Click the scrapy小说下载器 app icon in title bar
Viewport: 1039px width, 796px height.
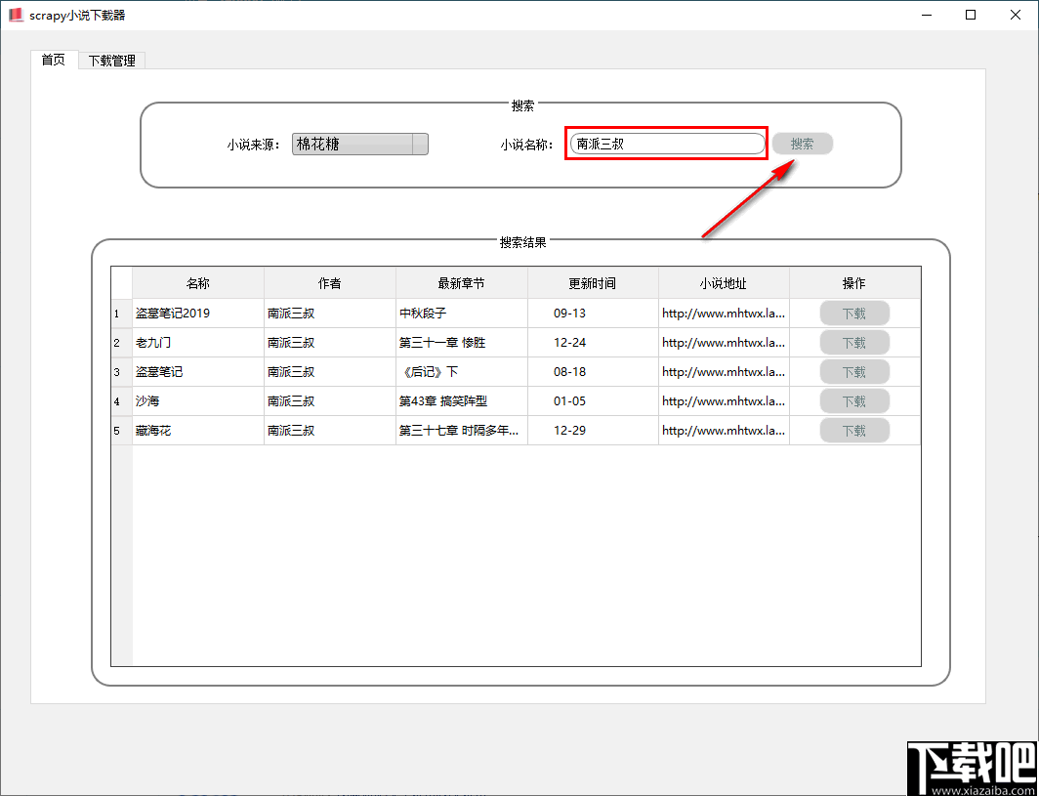[x=16, y=15]
